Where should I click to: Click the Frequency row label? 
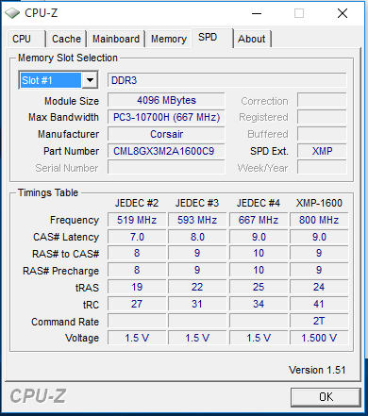[x=75, y=220]
